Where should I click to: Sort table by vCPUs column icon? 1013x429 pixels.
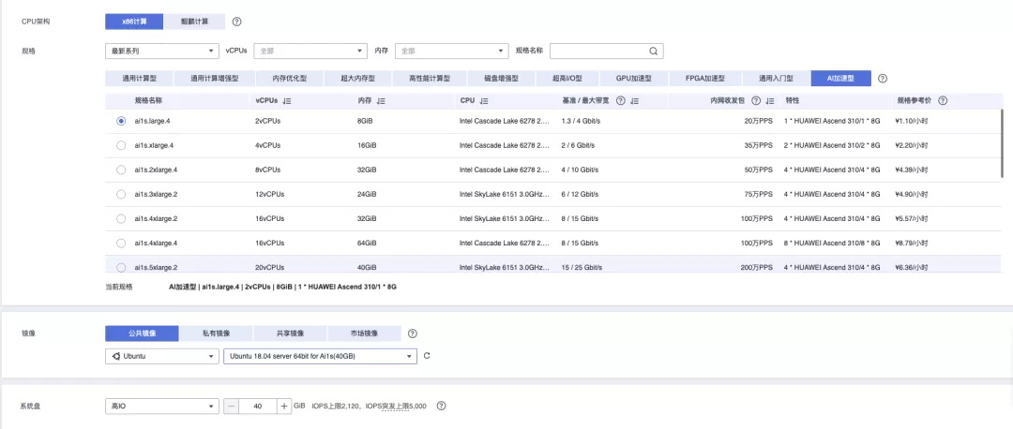(x=287, y=101)
